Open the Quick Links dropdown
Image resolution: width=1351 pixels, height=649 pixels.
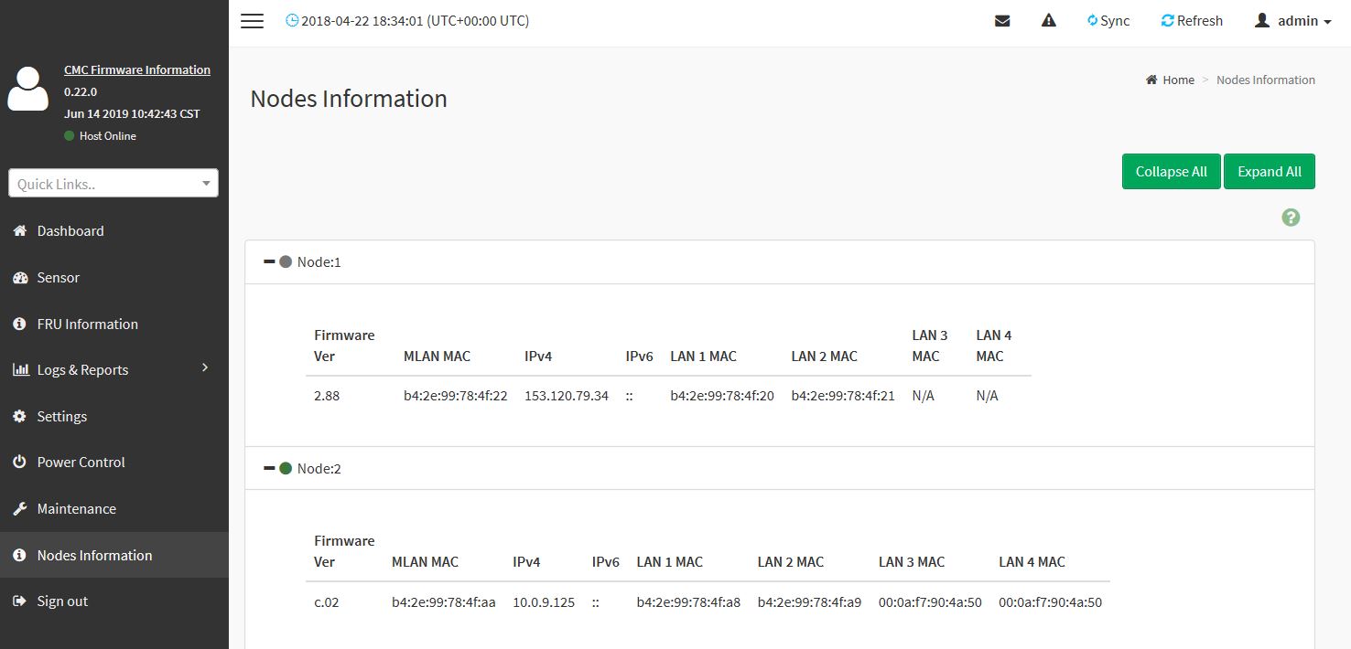tap(113, 184)
